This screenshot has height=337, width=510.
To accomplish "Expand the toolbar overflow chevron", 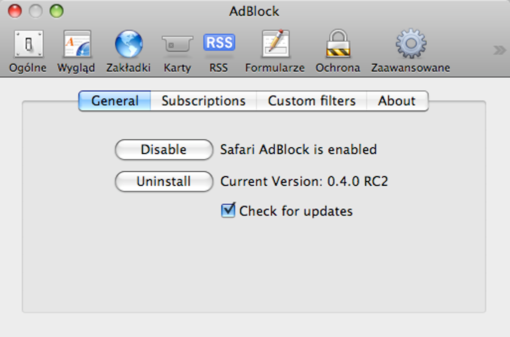I will tap(499, 50).
